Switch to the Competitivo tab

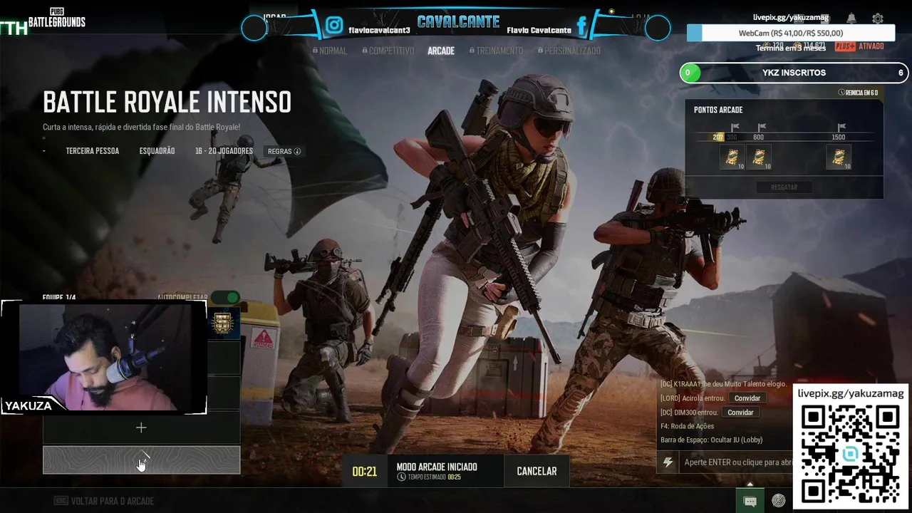pyautogui.click(x=388, y=51)
